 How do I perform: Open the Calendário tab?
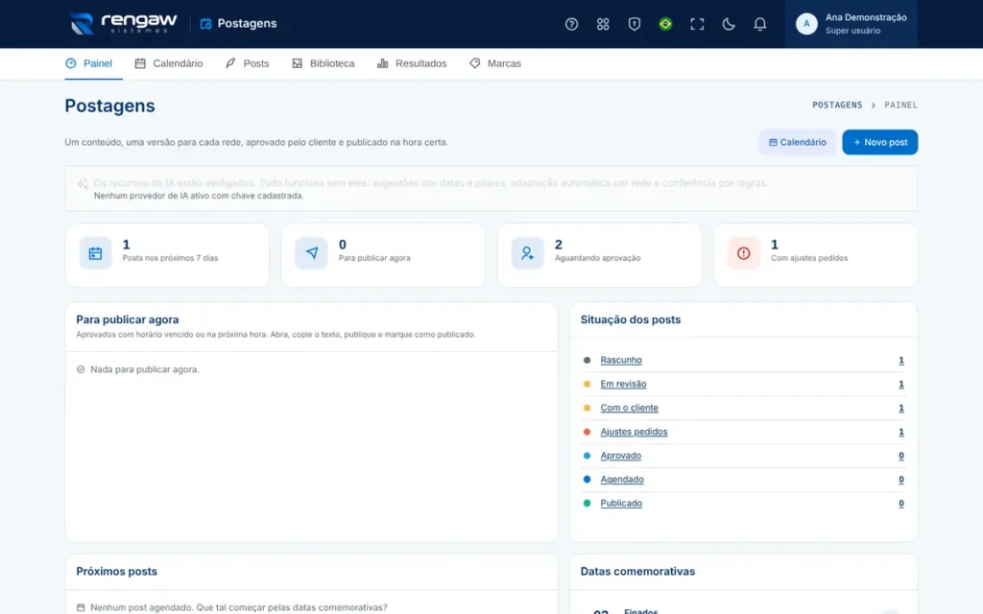[169, 63]
